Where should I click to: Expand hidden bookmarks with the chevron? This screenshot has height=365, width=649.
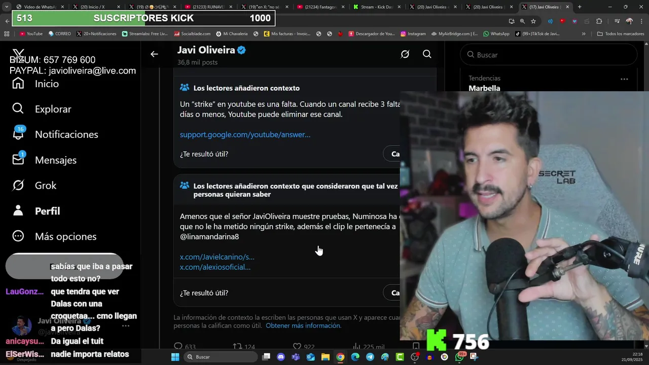click(x=584, y=34)
